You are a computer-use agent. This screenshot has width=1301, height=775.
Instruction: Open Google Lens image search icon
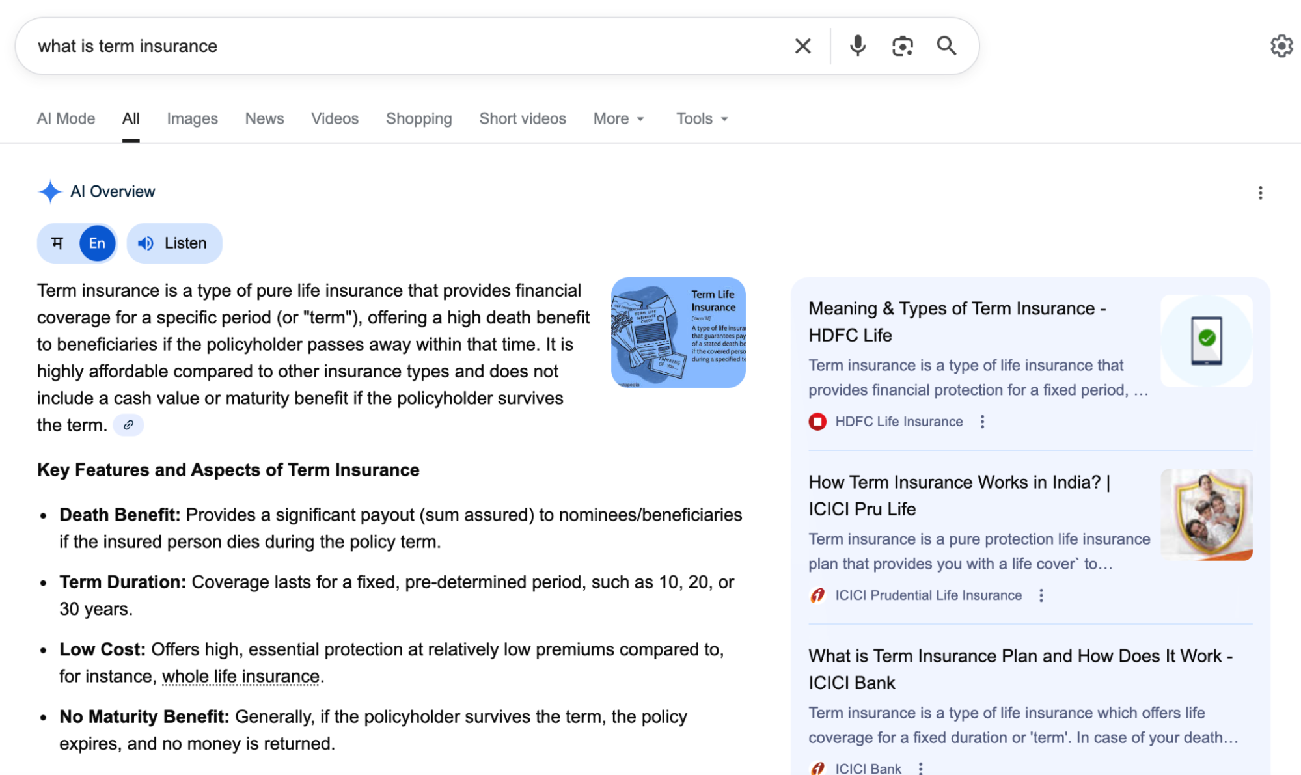[x=902, y=46]
